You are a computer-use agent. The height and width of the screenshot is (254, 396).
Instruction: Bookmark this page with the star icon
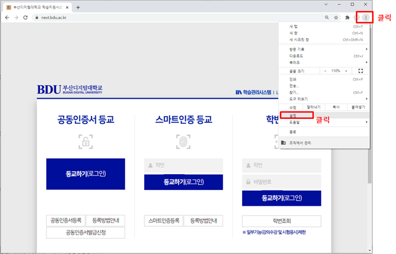click(336, 17)
